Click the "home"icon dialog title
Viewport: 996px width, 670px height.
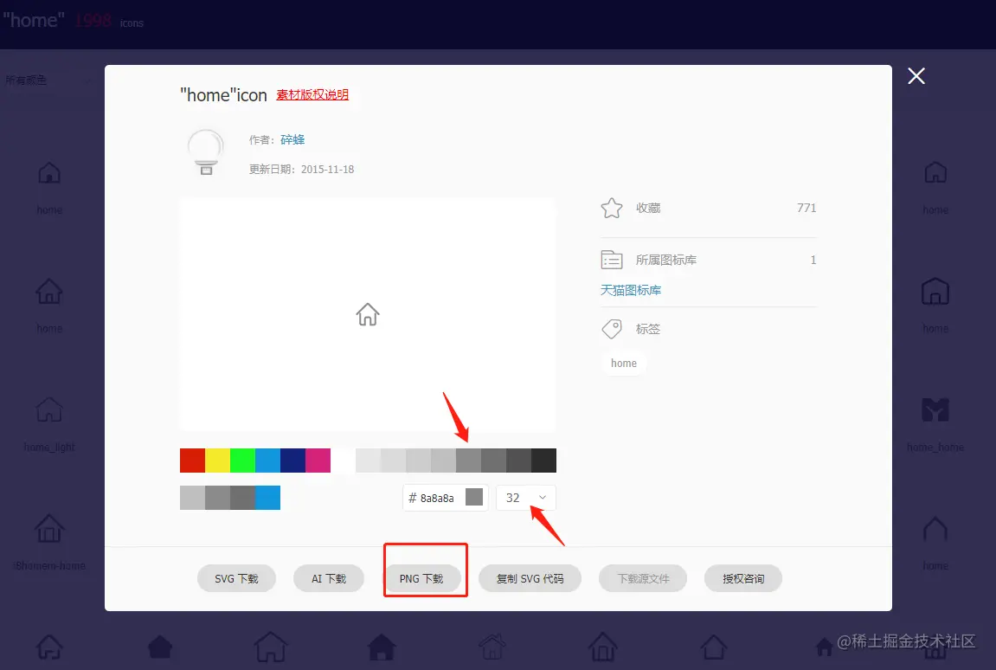pos(223,95)
